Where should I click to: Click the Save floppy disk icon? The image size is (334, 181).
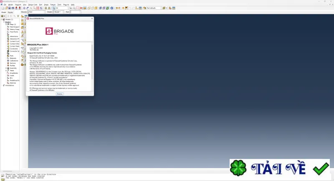coord(9,8)
